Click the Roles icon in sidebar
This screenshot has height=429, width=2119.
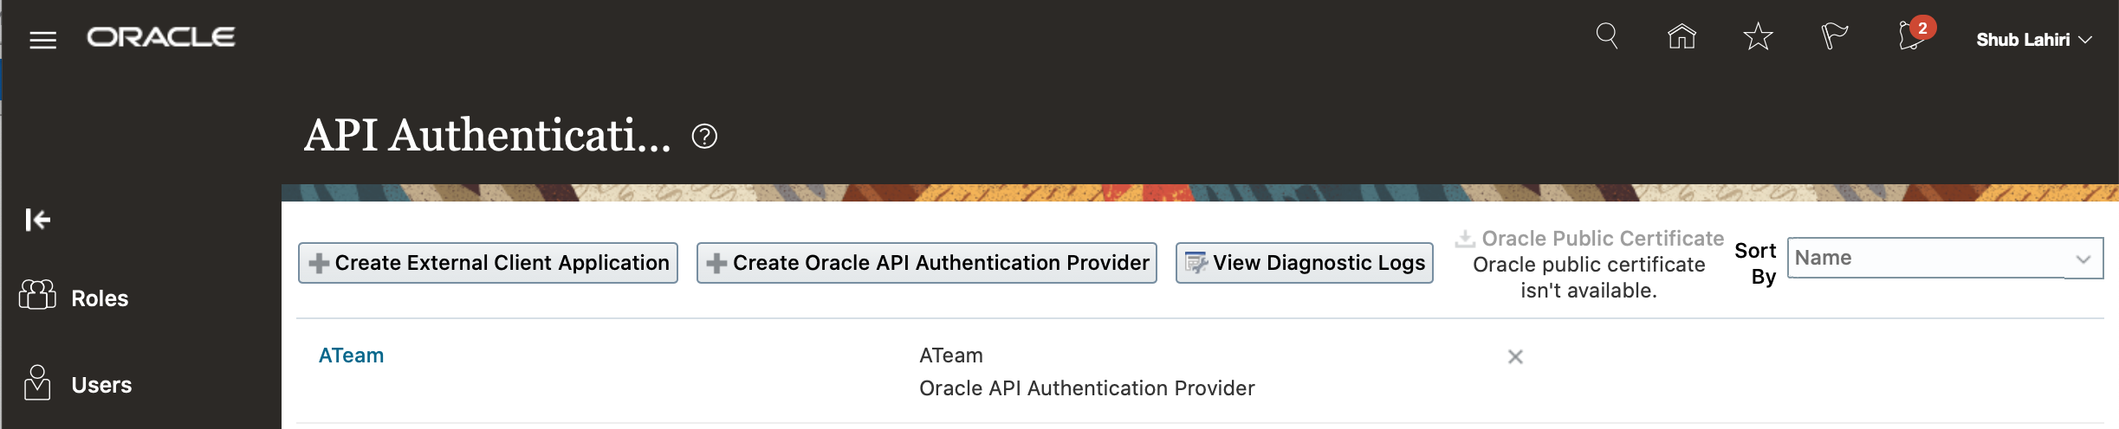point(37,296)
